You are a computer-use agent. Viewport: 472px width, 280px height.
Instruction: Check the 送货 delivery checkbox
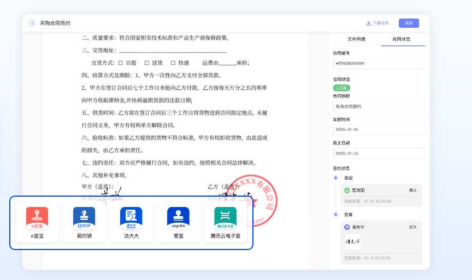[146, 63]
